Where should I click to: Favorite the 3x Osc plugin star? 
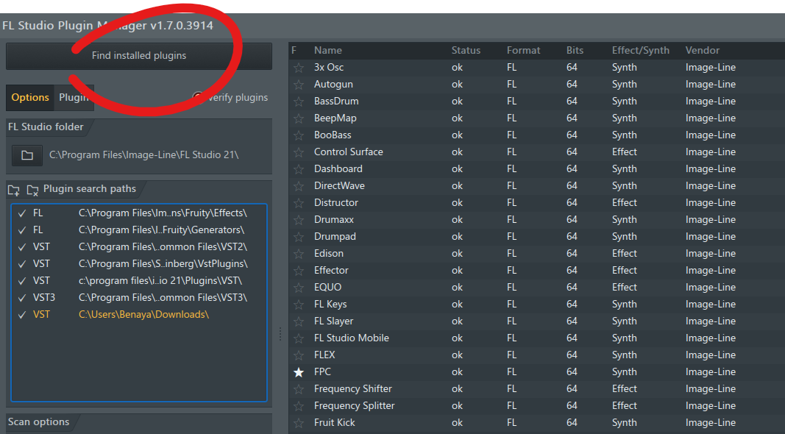(299, 68)
